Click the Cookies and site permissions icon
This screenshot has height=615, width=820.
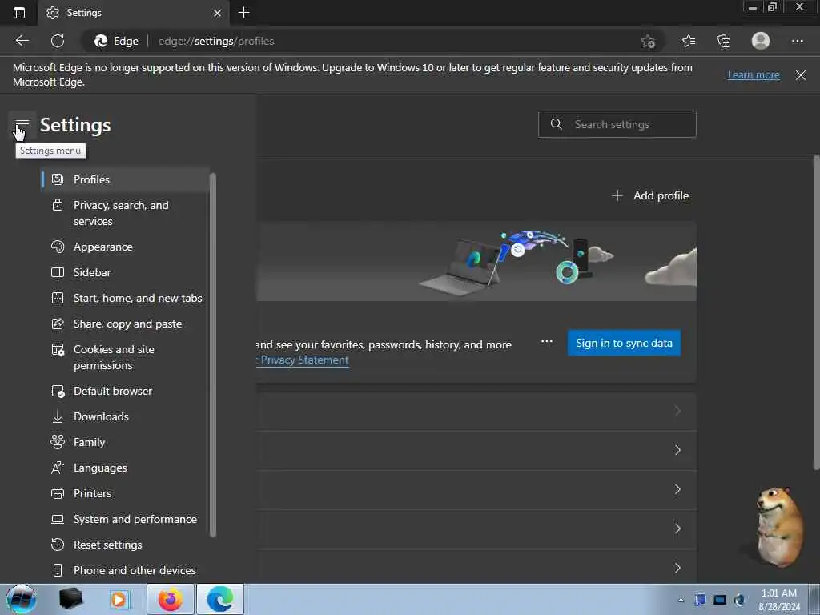(x=58, y=349)
